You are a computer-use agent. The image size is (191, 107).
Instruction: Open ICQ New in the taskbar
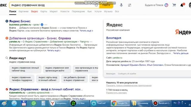click(x=79, y=103)
